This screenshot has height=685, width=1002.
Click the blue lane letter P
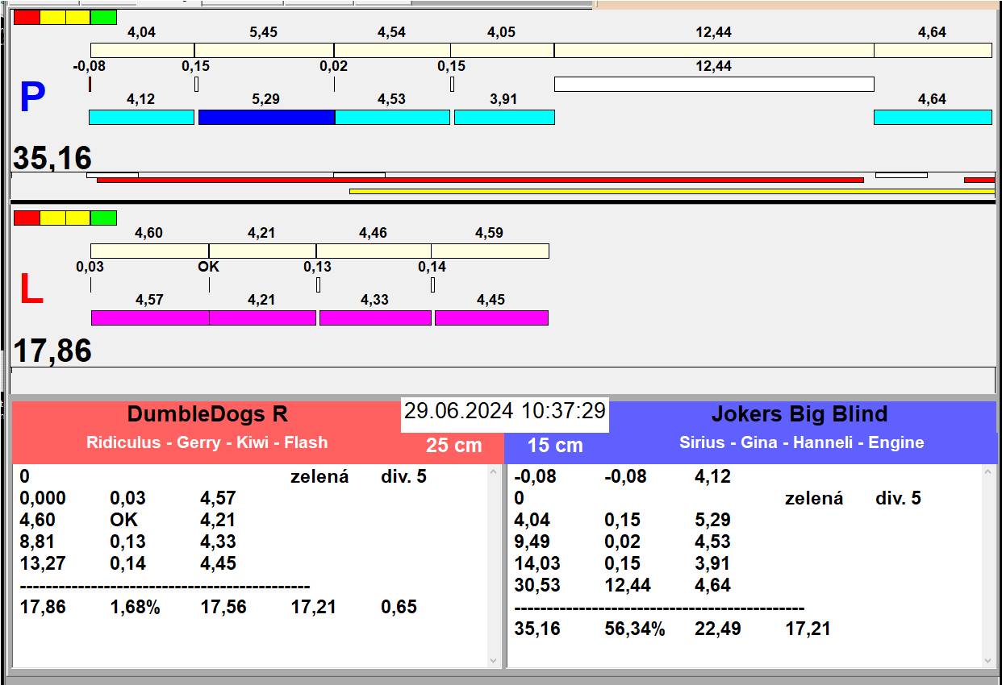tap(32, 98)
